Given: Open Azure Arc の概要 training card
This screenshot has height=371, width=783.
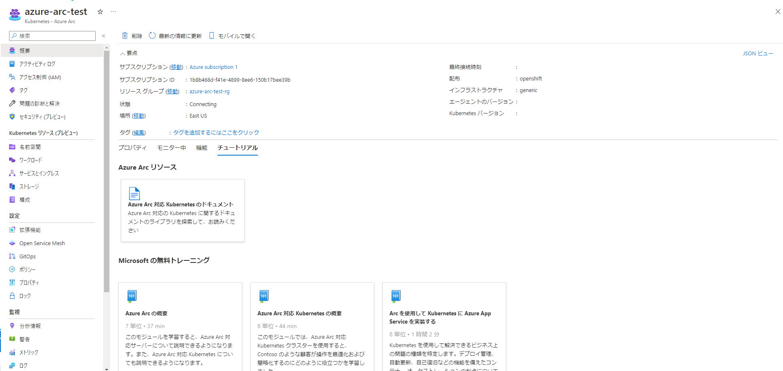Looking at the screenshot, I should [x=180, y=326].
